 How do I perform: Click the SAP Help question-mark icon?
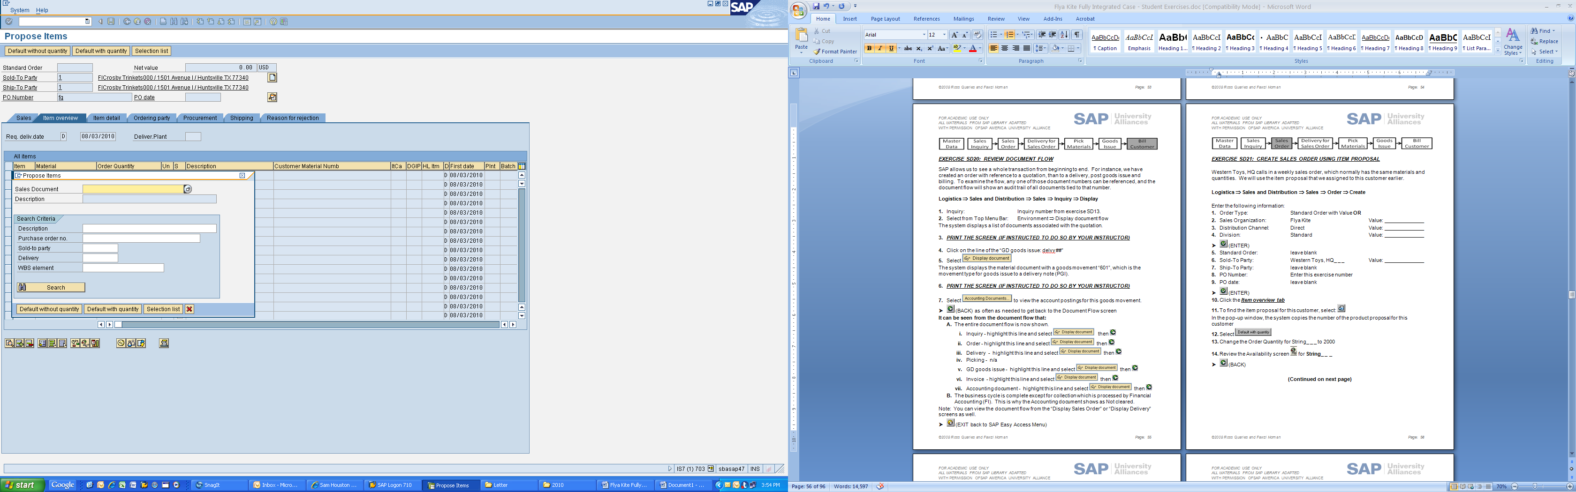(273, 22)
